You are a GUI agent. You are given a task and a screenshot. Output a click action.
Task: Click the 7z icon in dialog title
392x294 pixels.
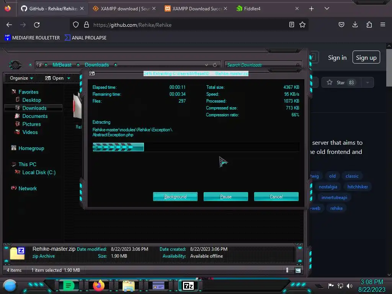point(92,73)
